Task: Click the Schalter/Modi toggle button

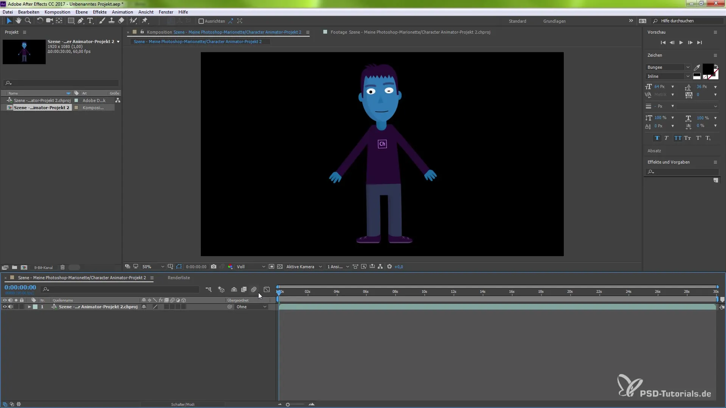Action: 183,404
